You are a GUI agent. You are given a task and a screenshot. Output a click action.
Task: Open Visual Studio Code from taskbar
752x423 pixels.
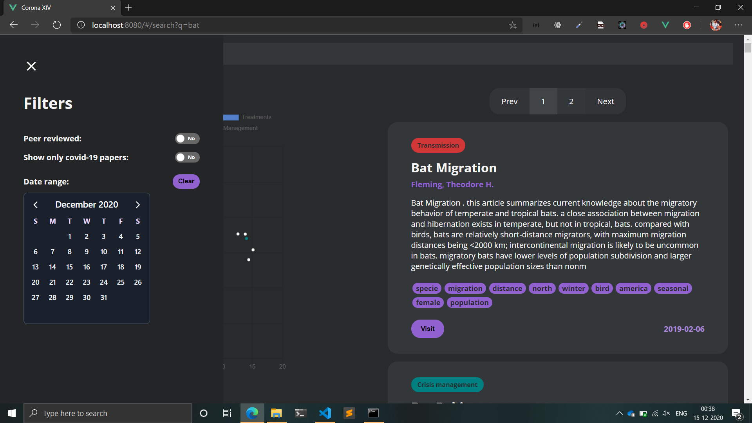point(325,413)
